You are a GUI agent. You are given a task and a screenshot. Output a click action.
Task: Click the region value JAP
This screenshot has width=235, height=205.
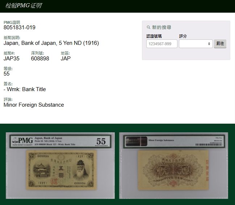coord(66,59)
